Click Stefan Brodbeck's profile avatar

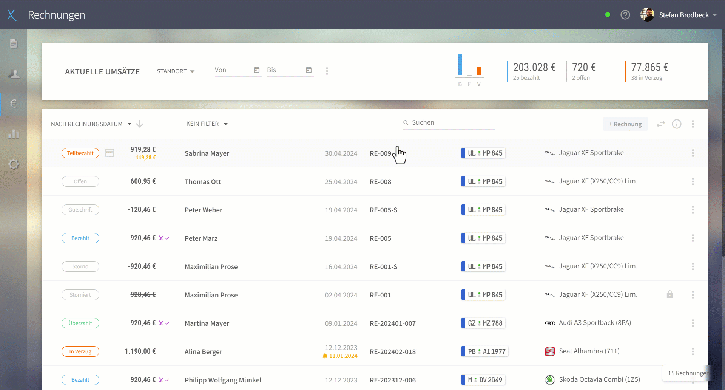pos(647,15)
